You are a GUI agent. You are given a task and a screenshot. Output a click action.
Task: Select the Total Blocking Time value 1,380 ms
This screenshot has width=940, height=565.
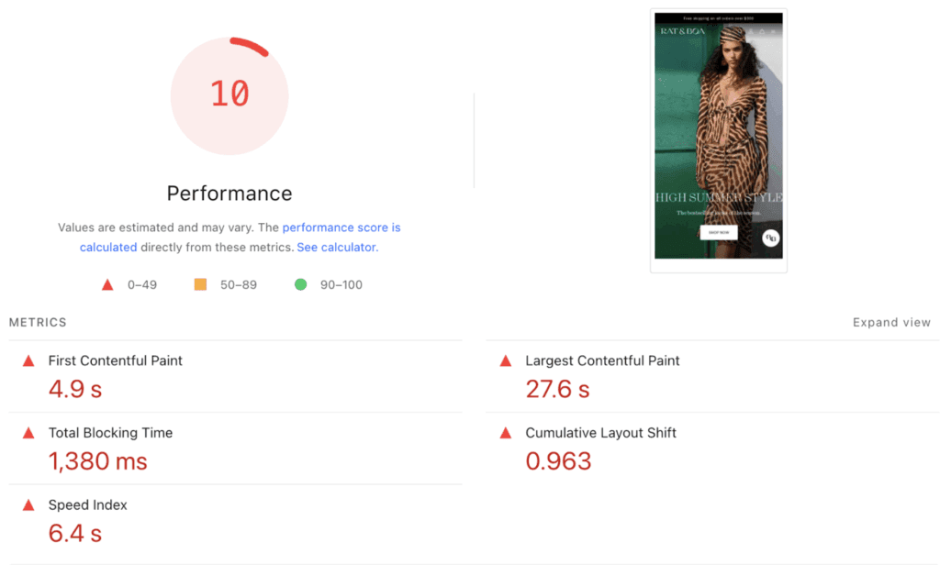click(97, 461)
